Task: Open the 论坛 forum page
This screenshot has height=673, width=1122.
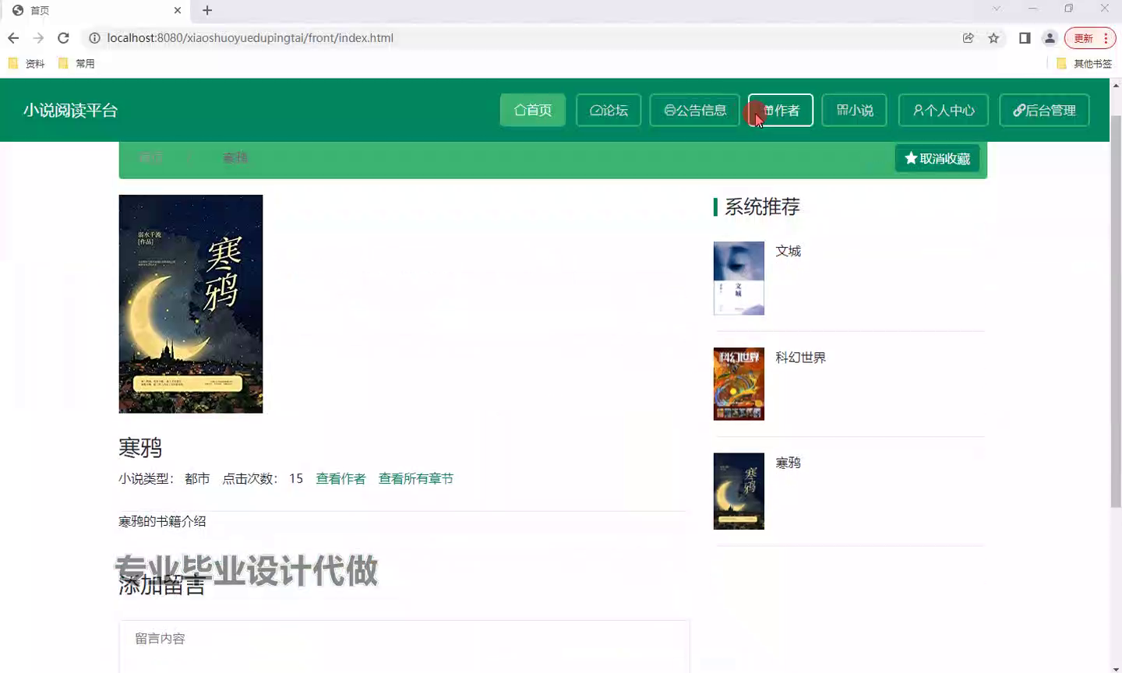Action: (609, 110)
